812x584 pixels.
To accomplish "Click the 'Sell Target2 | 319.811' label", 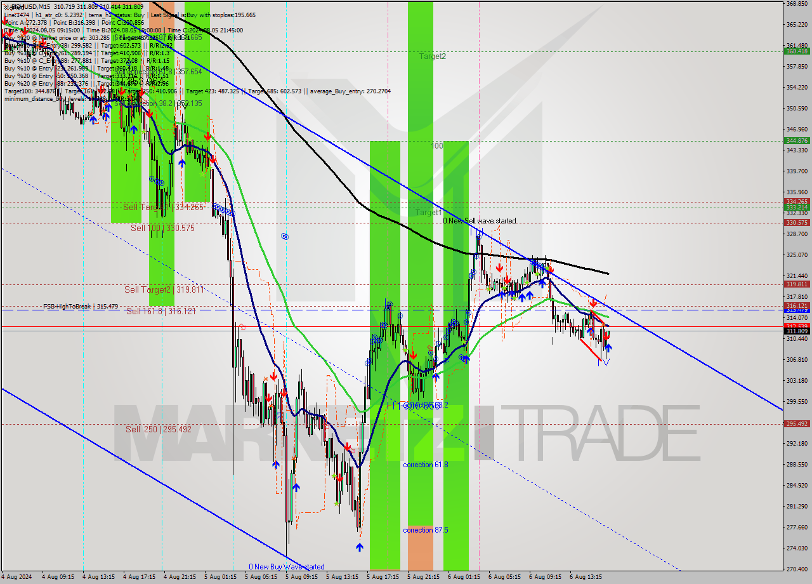I will [164, 289].
